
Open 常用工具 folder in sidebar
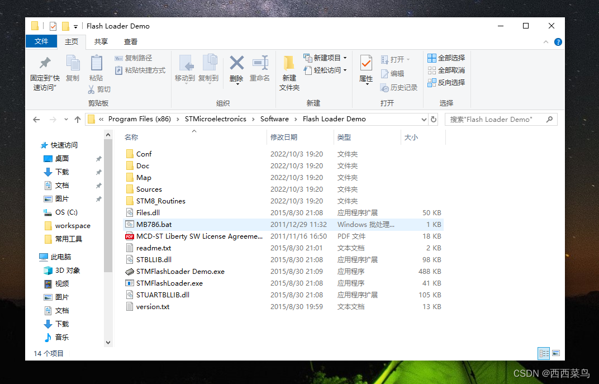(x=63, y=239)
